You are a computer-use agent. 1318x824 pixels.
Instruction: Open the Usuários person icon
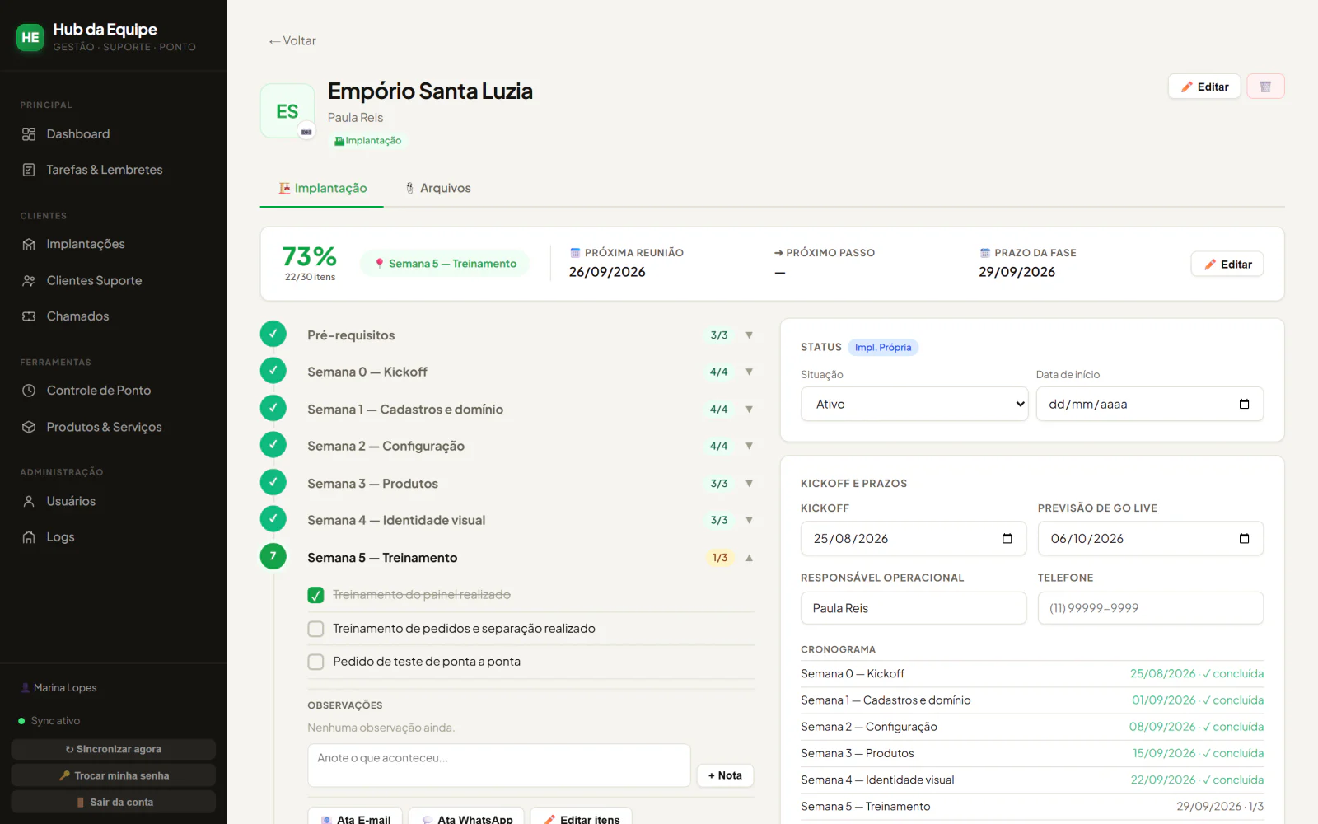(x=29, y=501)
